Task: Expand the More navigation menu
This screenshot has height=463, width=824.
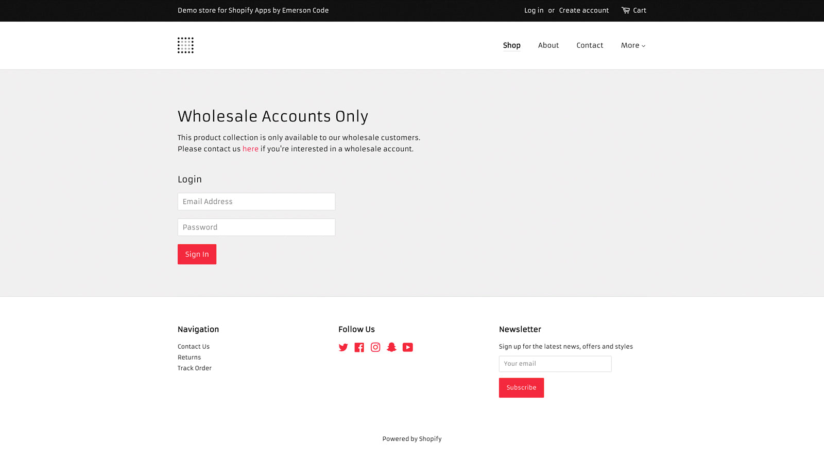Action: click(632, 45)
